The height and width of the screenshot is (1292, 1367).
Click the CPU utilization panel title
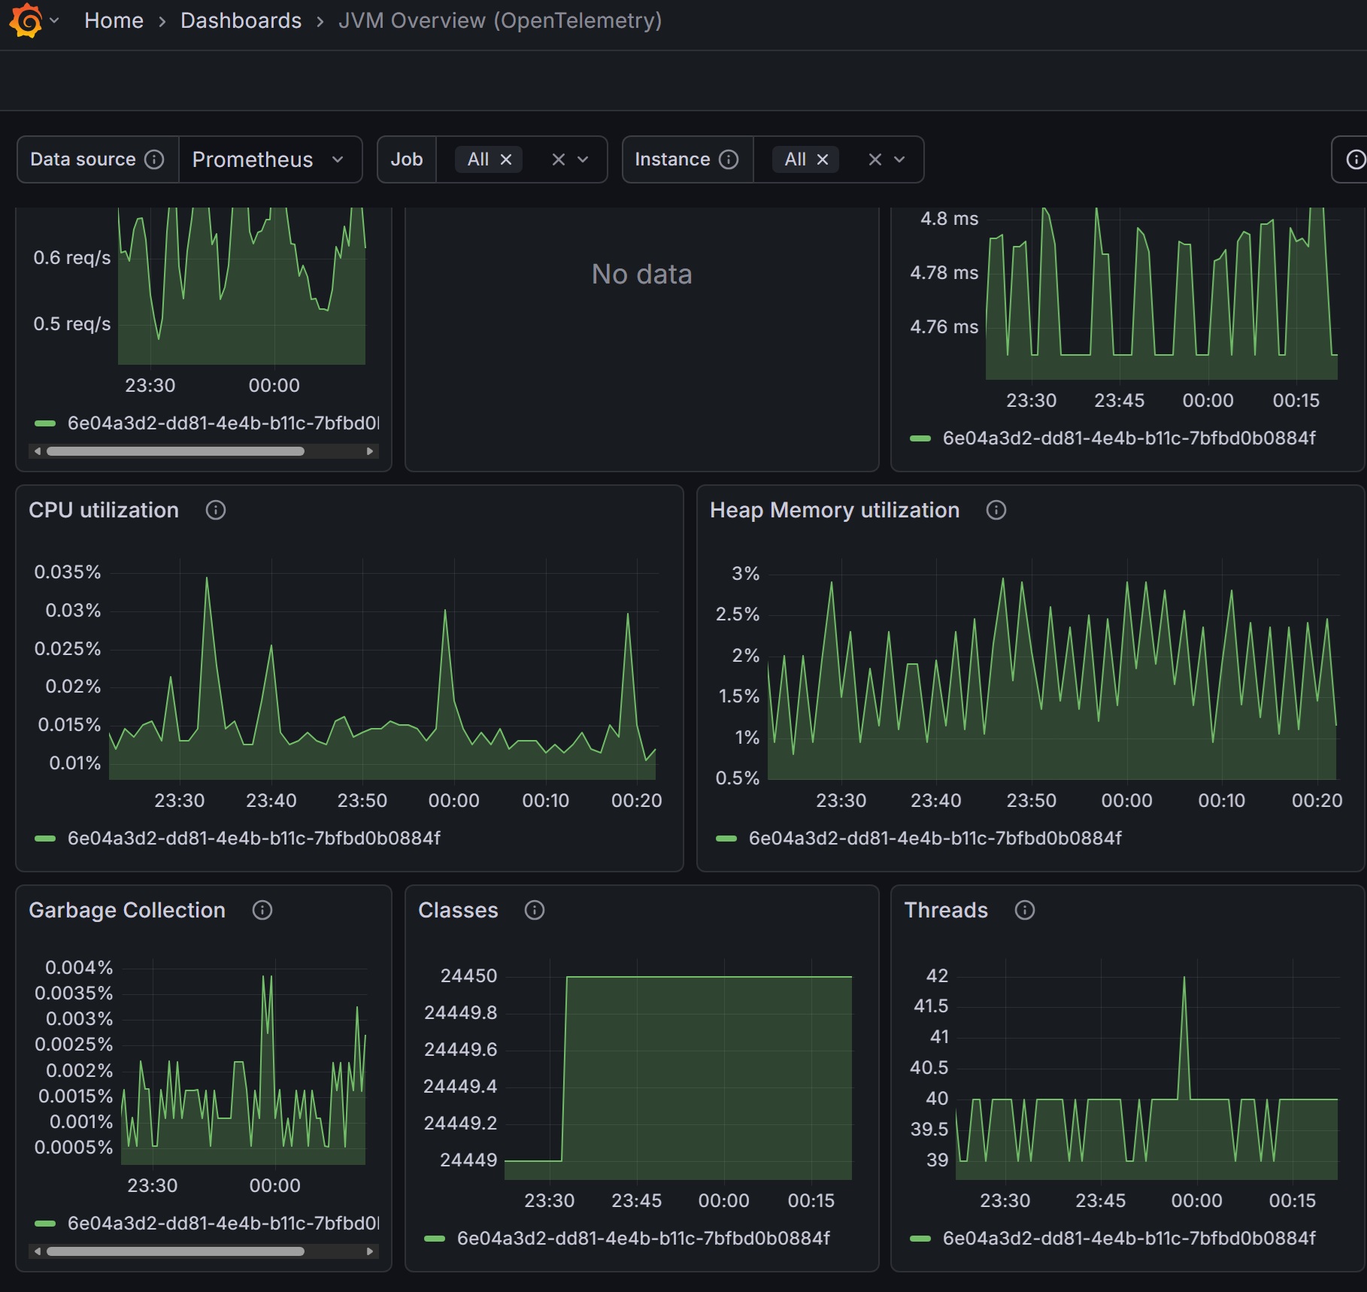[x=104, y=511]
